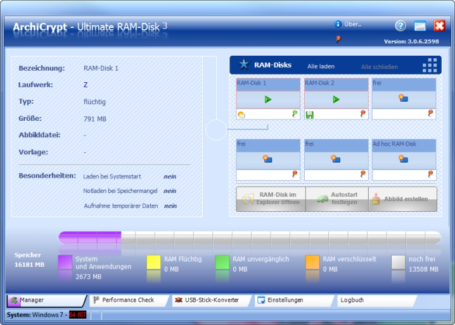Select the USB-Stick-Konverter tab
The width and height of the screenshot is (455, 325).
[209, 300]
